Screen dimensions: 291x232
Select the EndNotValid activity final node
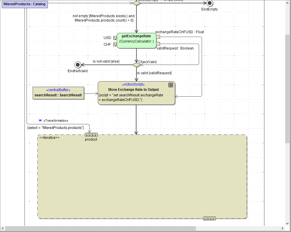78,65
